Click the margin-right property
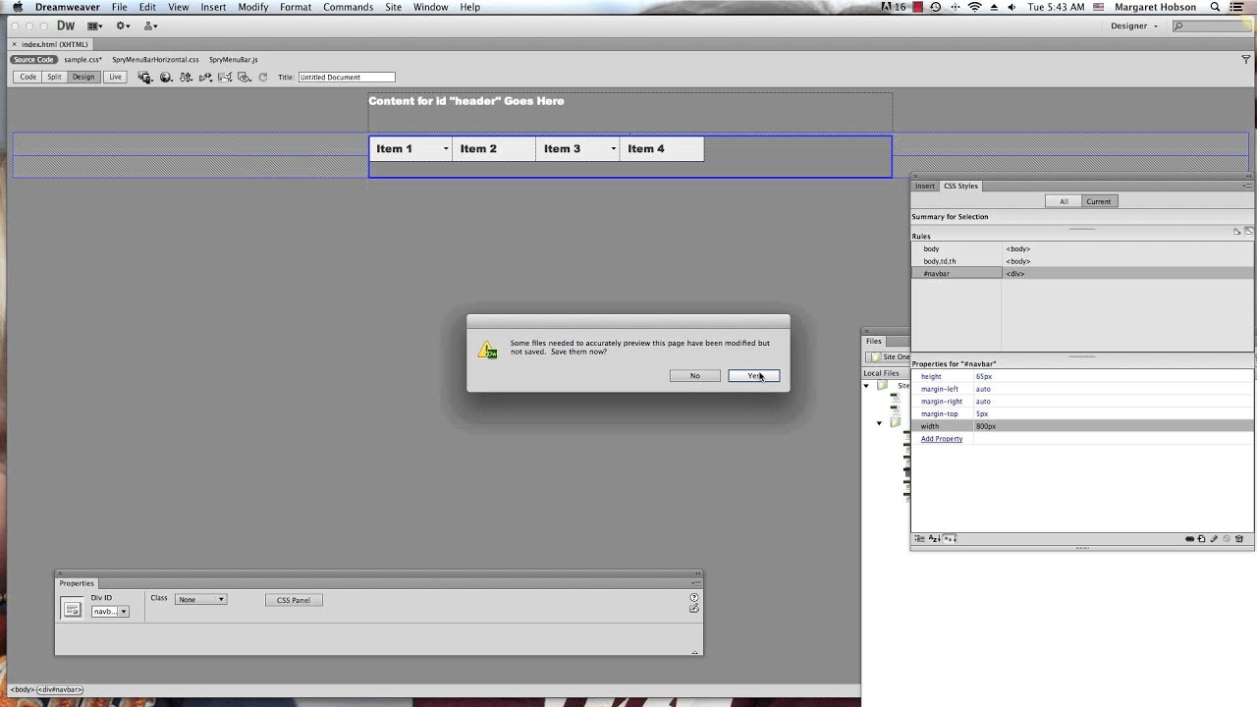 click(942, 402)
